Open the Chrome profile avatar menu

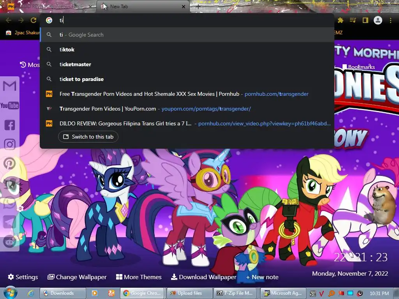(378, 20)
